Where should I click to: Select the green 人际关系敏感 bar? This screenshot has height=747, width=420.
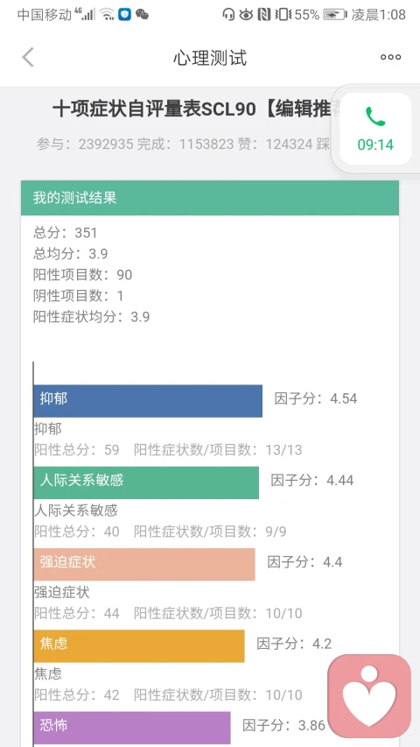146,483
